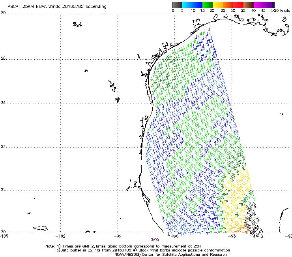Click latitude label '26' on left axis
This screenshot has height=257, width=292.
[x=3, y=103]
